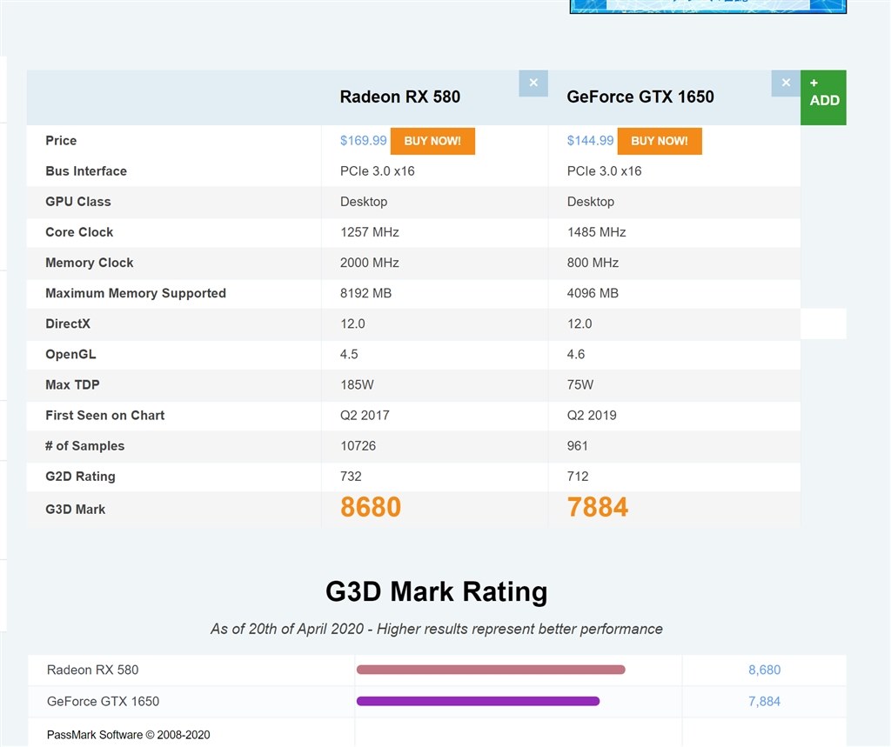Open the 7,884 score link in chart
891x747 pixels.
click(x=764, y=702)
